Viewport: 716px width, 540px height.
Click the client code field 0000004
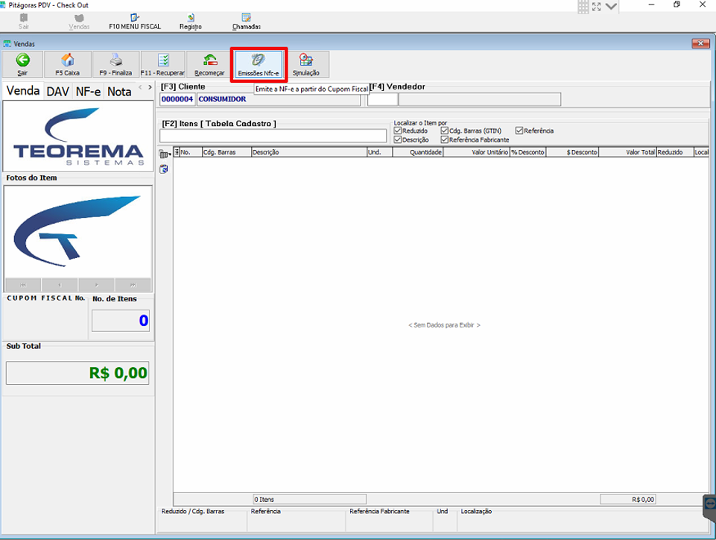tap(177, 99)
